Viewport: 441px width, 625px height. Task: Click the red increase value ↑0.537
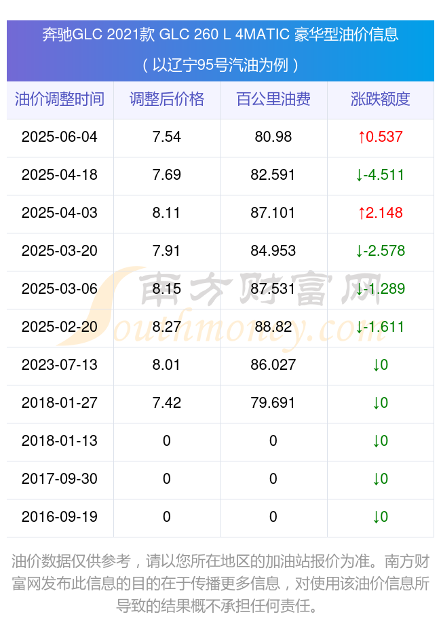(381, 136)
